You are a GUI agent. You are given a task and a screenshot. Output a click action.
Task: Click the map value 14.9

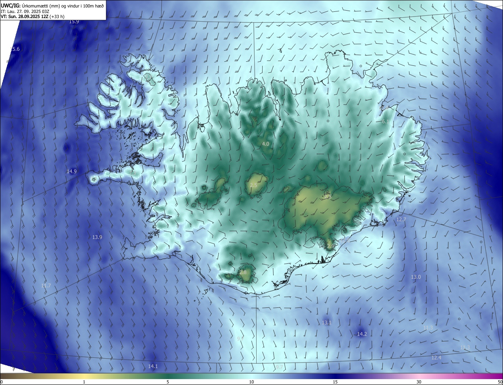point(72,171)
